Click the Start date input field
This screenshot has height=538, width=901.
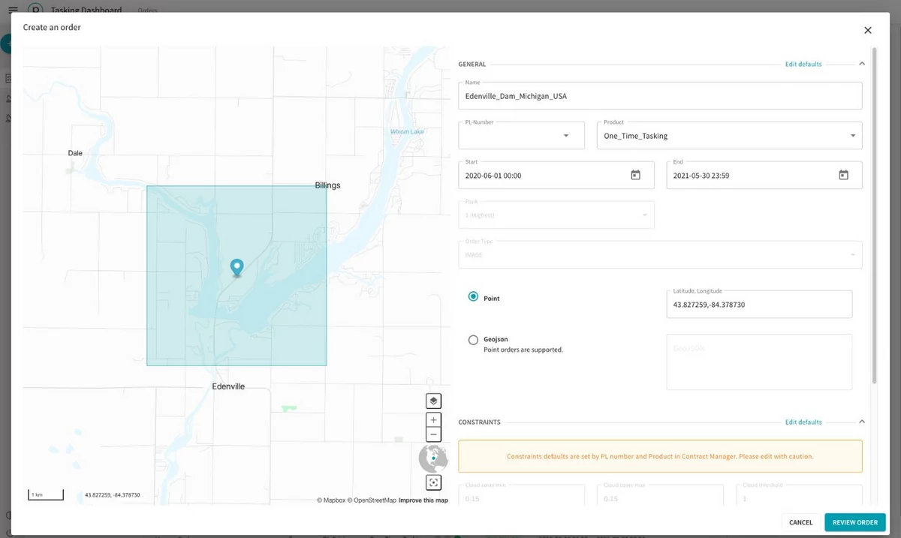pyautogui.click(x=556, y=175)
